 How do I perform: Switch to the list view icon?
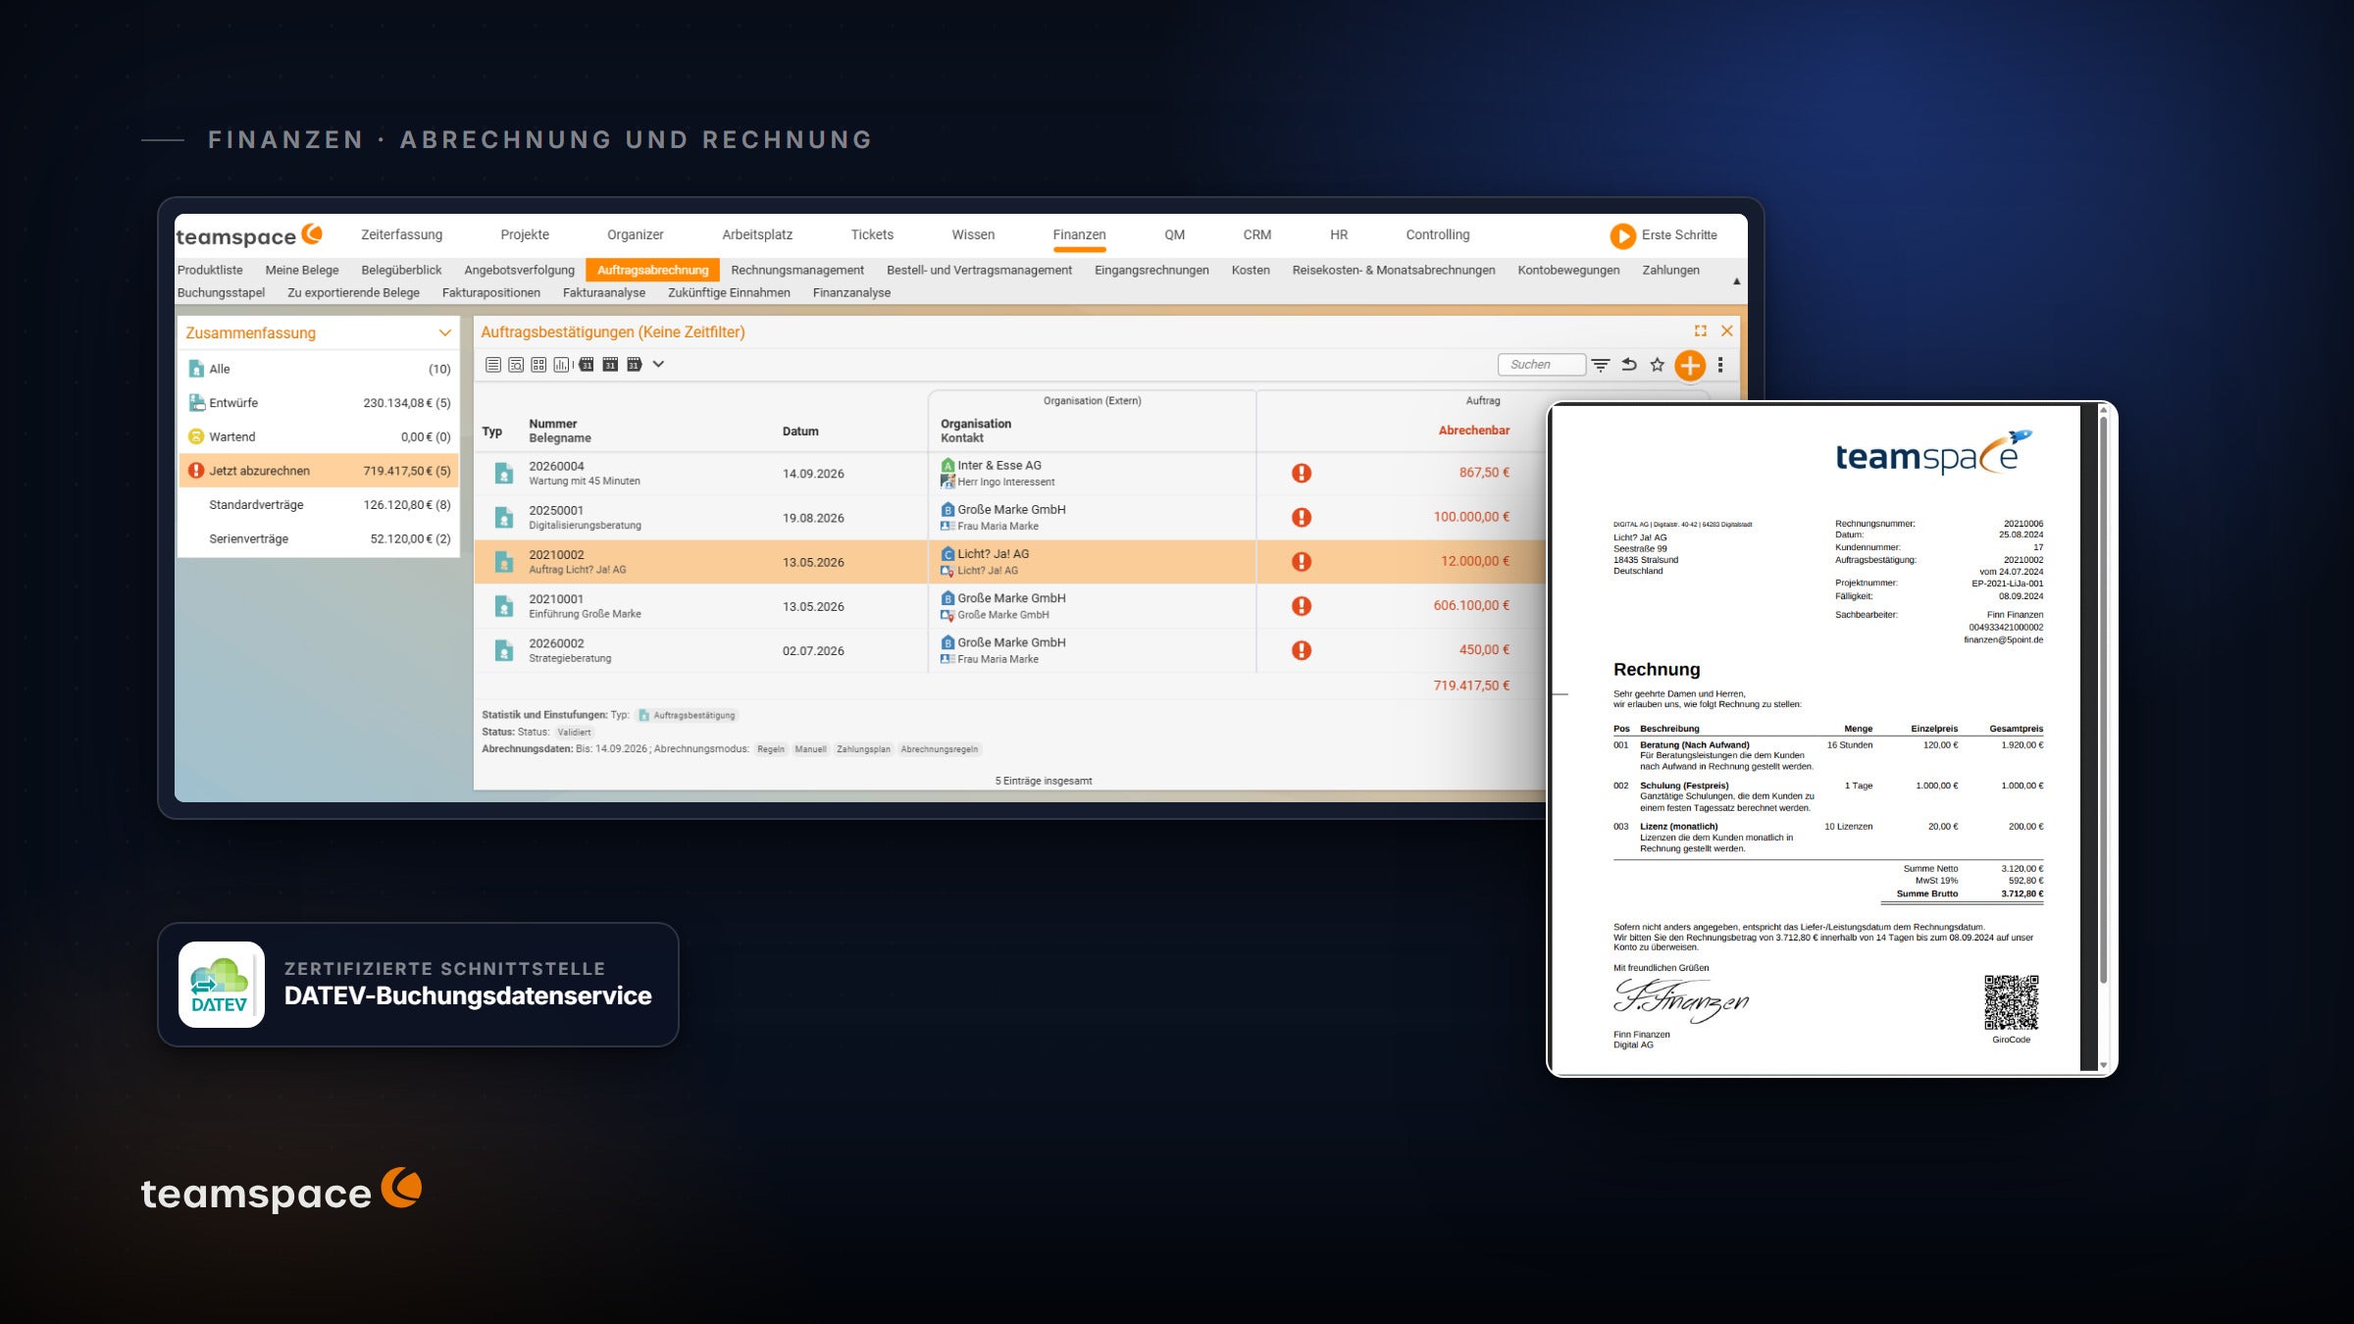click(493, 365)
